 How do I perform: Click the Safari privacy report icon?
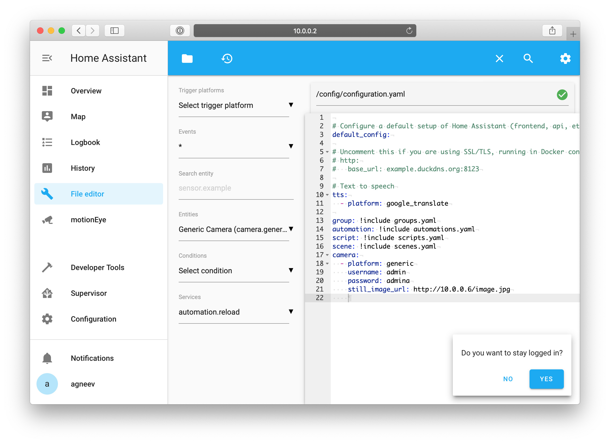(180, 31)
